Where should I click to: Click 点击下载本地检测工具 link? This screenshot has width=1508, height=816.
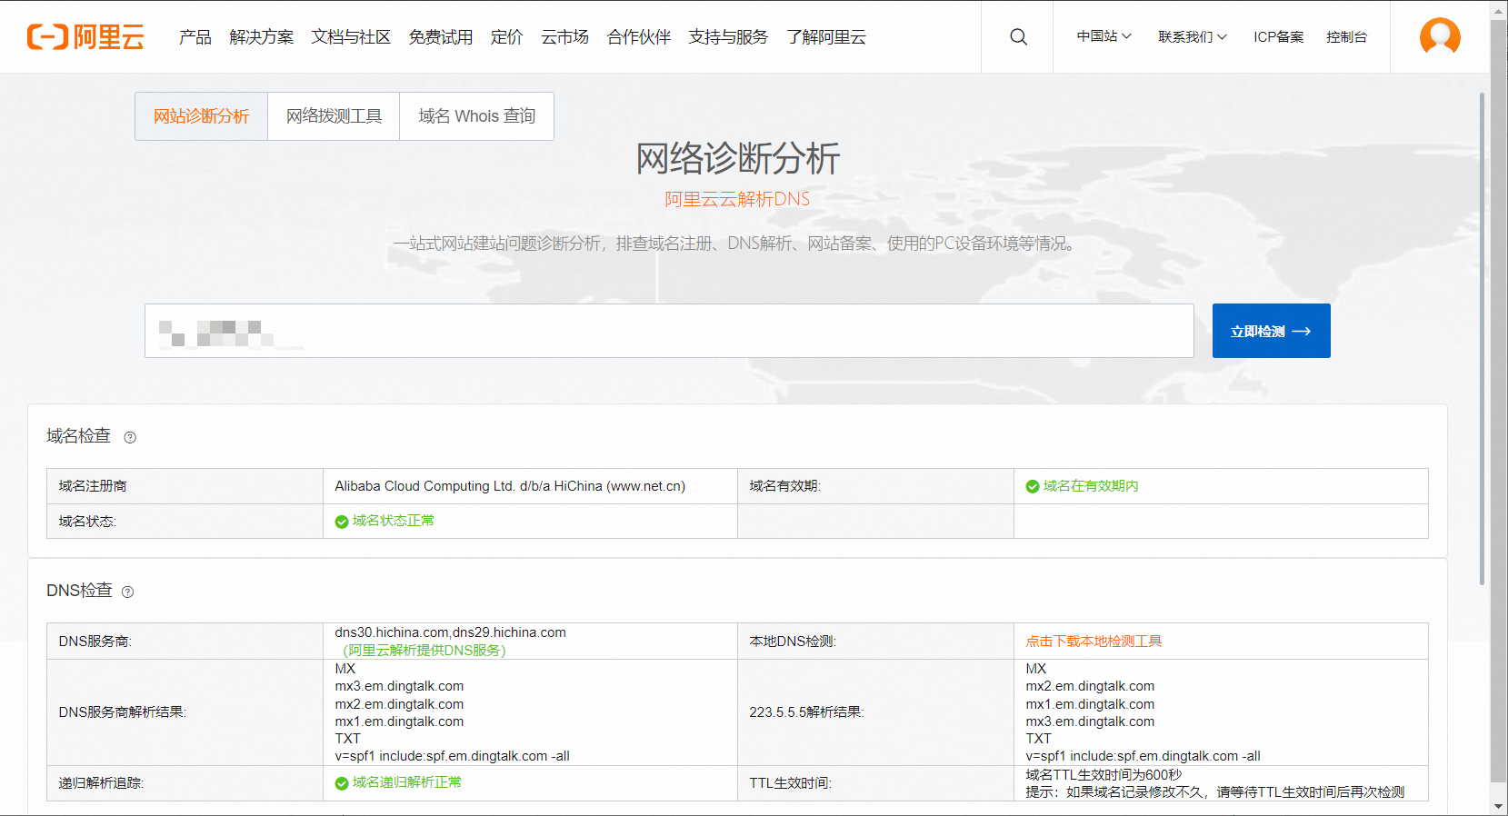pyautogui.click(x=1094, y=642)
